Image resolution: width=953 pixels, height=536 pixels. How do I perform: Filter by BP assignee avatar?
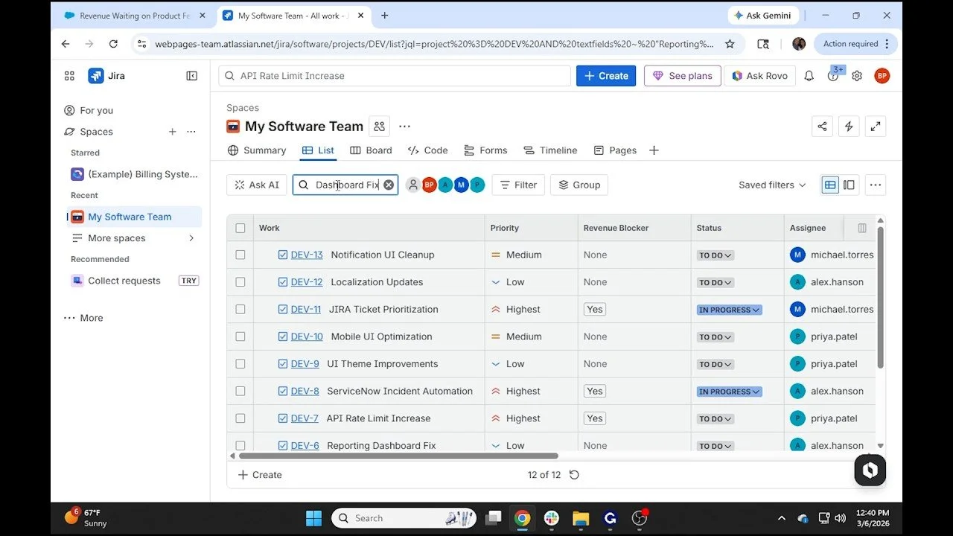(x=429, y=185)
